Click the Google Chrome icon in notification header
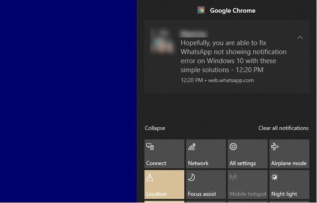 (201, 10)
